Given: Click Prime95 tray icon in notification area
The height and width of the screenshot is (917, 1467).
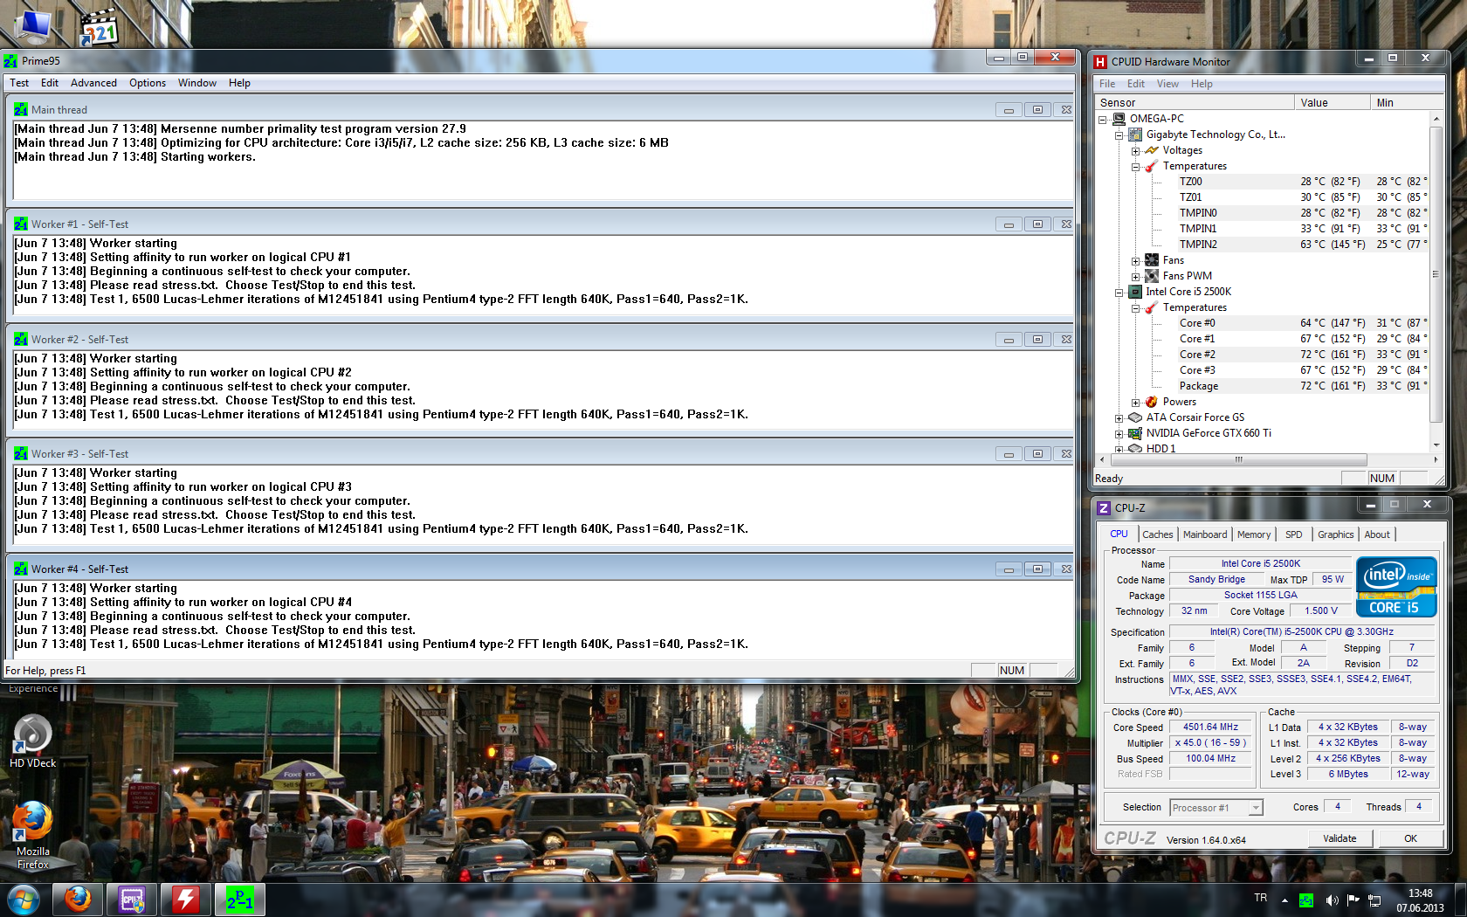Looking at the screenshot, I should pos(1306,900).
